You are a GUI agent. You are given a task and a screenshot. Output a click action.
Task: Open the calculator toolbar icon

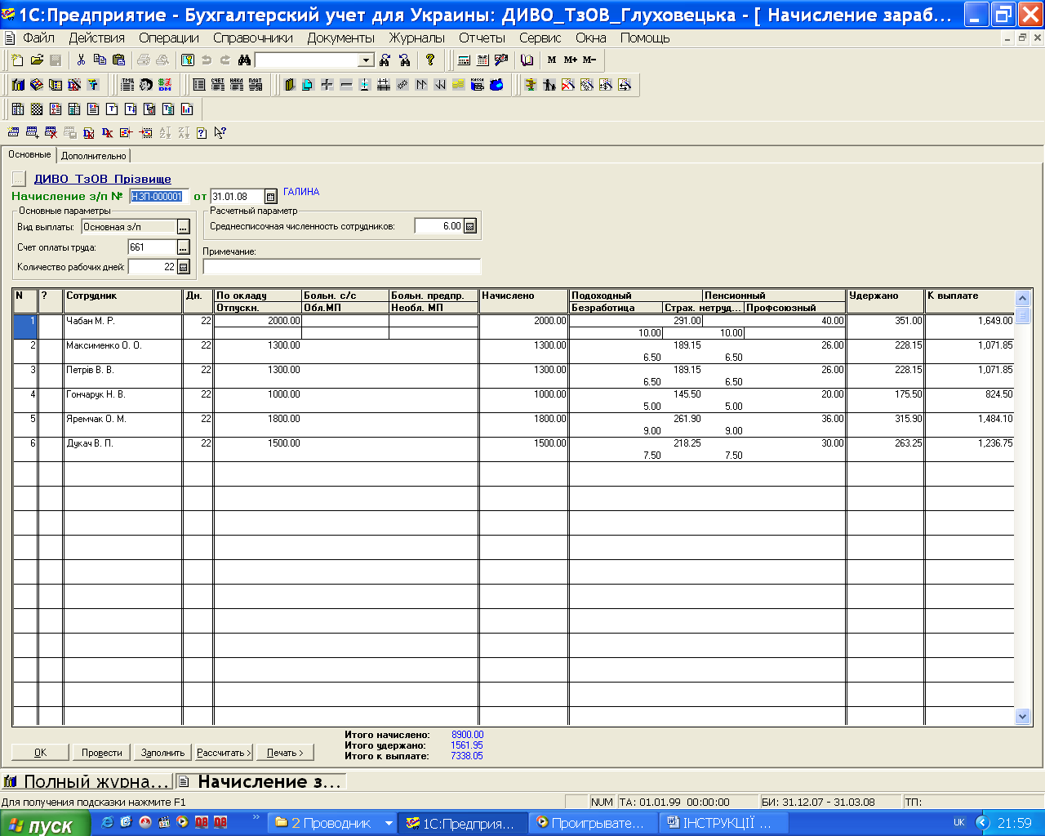(x=464, y=60)
